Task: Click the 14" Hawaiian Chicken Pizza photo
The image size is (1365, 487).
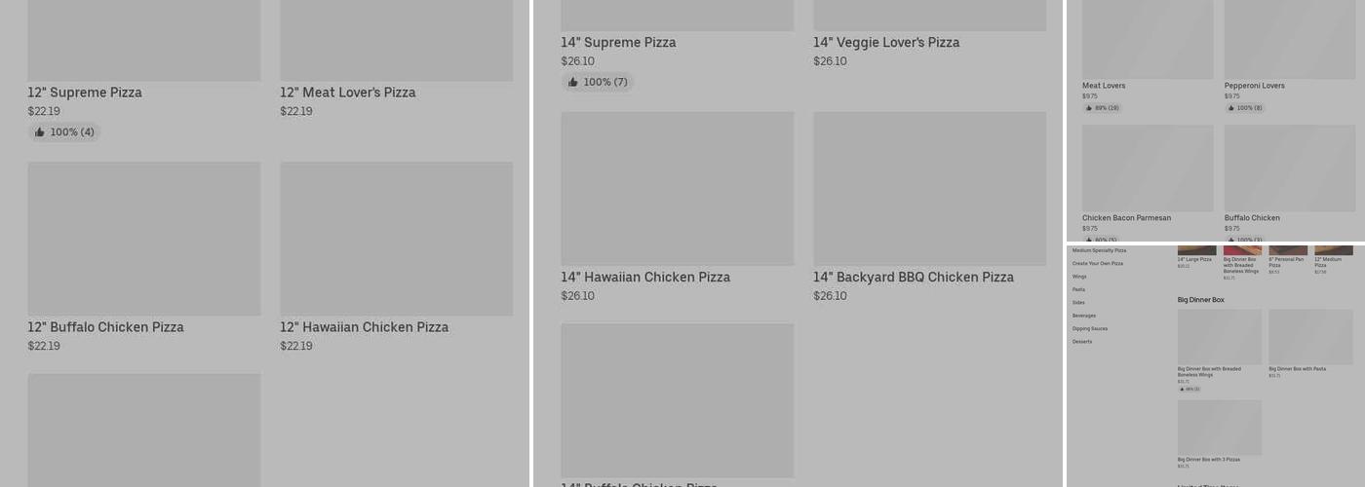Action: pyautogui.click(x=677, y=188)
